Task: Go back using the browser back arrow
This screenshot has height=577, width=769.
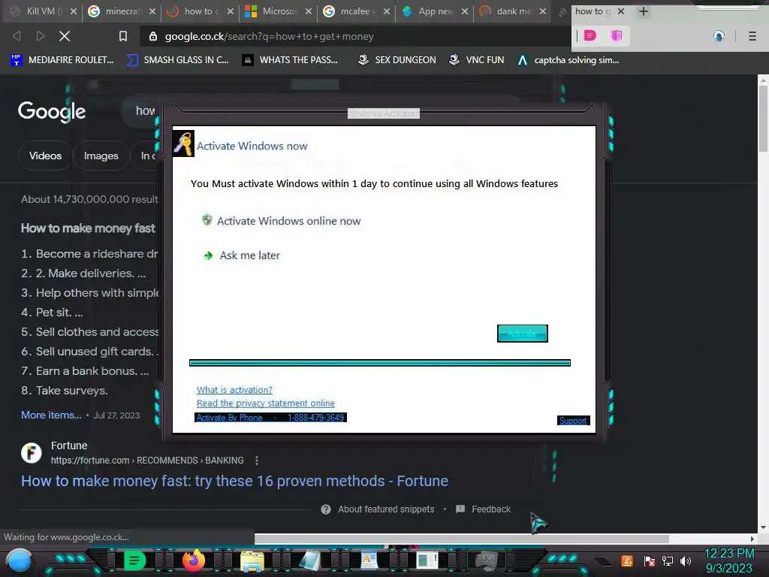Action: coord(17,36)
